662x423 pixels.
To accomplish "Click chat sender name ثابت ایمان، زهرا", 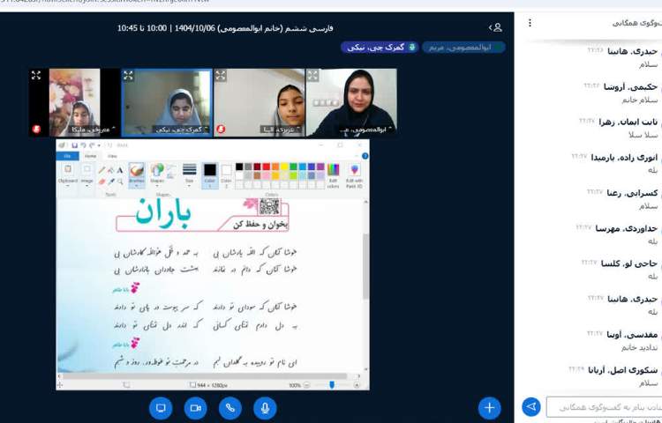I will pos(628,122).
